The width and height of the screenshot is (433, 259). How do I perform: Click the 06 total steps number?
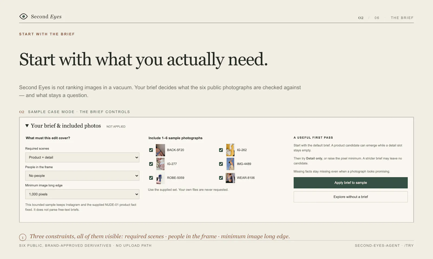tap(377, 18)
